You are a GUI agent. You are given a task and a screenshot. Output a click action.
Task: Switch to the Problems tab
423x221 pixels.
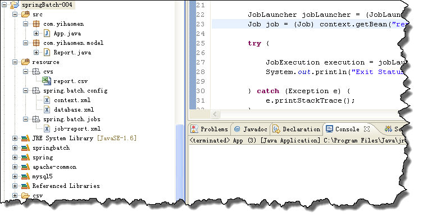point(210,130)
